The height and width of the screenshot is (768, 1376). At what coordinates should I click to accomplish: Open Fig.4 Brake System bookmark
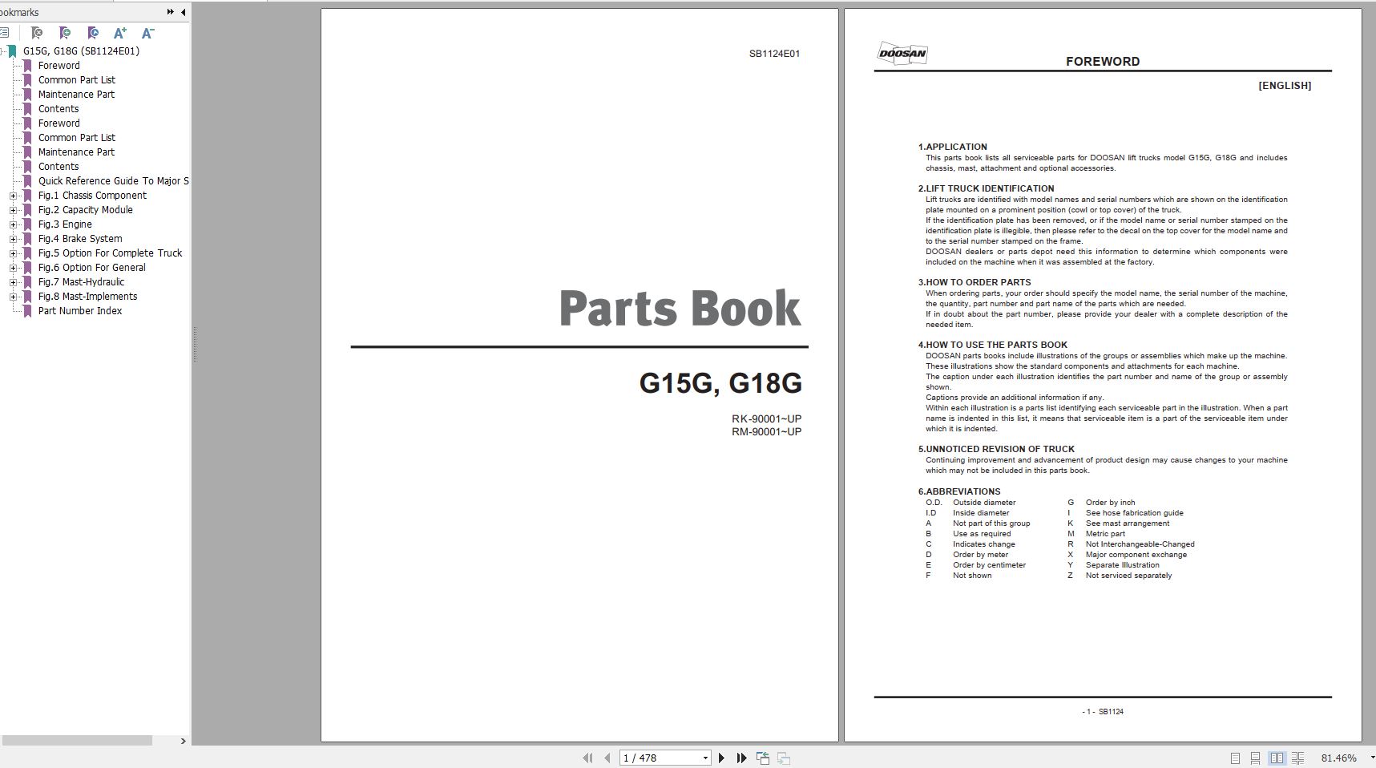(x=80, y=239)
